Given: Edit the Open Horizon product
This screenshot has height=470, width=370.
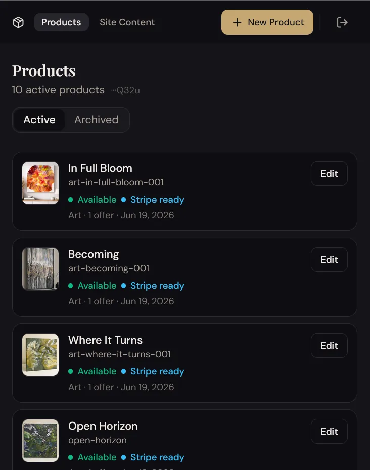Looking at the screenshot, I should point(329,431).
